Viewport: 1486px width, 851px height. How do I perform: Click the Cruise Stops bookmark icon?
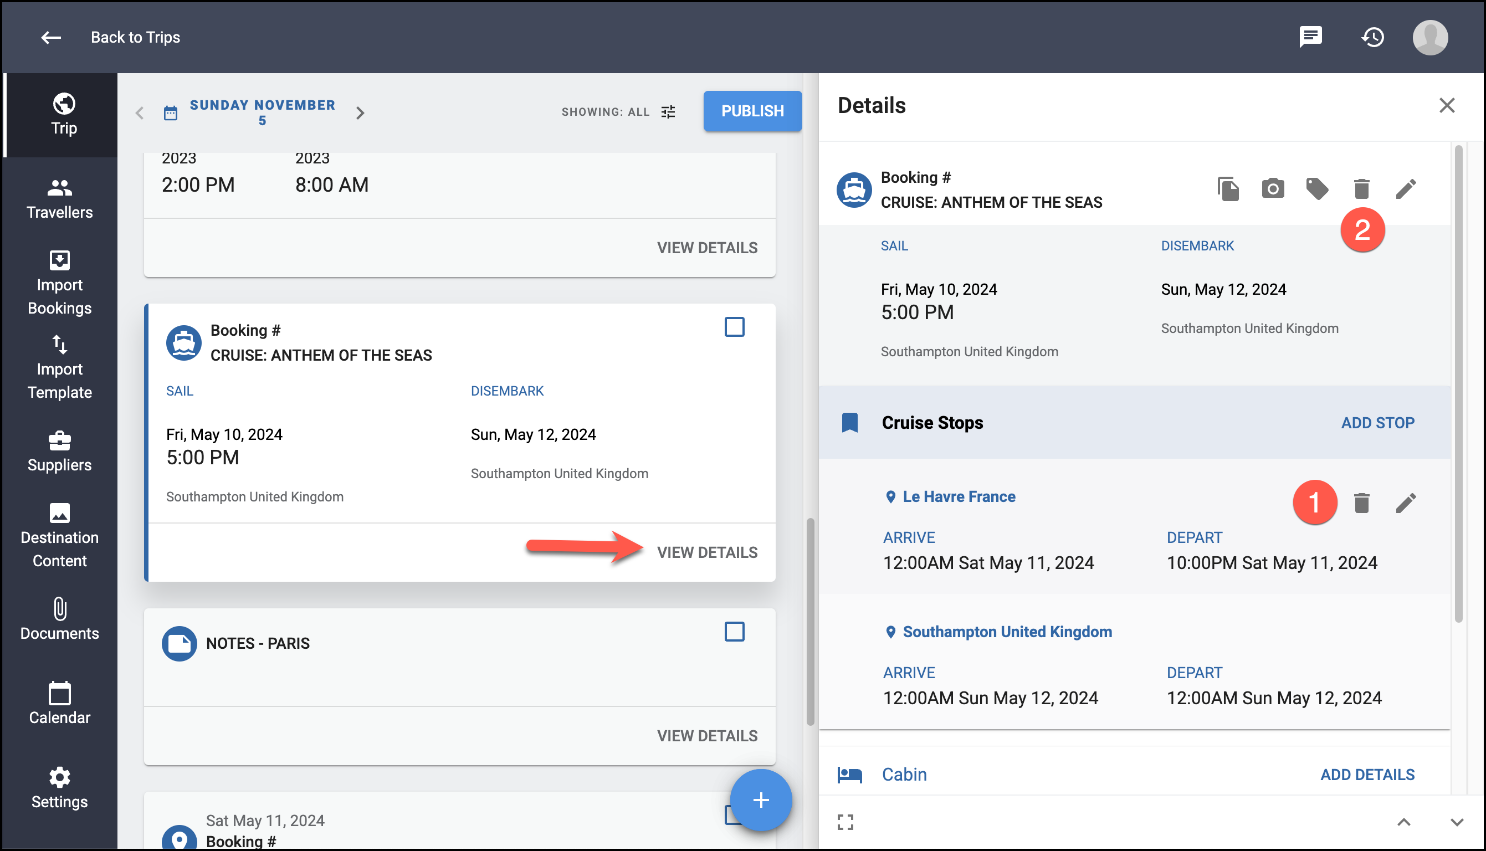(849, 423)
